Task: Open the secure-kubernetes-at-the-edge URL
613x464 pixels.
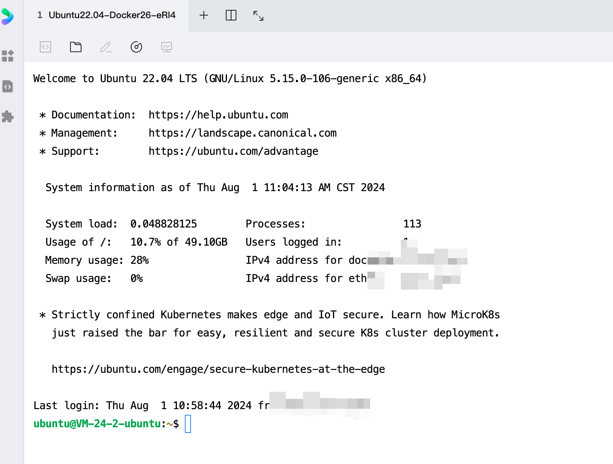Action: click(218, 369)
